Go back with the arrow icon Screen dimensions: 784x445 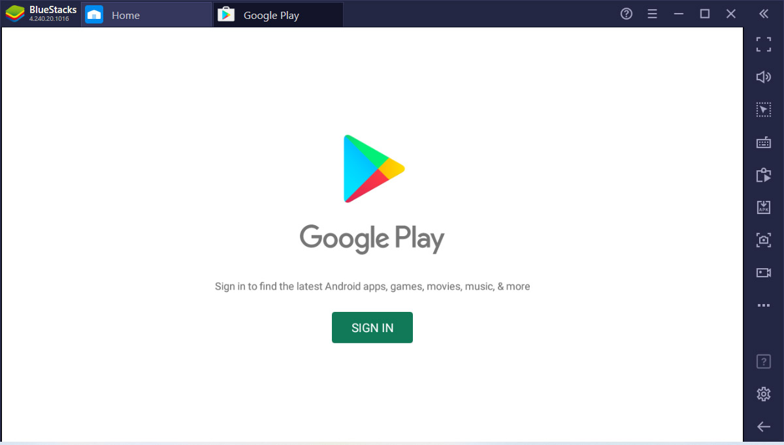pyautogui.click(x=763, y=427)
